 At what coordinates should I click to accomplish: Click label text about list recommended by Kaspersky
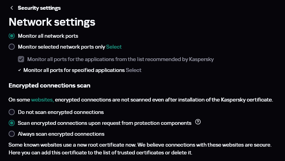[121, 59]
